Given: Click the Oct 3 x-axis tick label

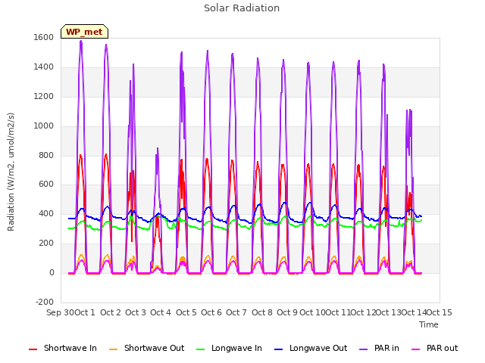Looking at the screenshot, I should [x=136, y=312].
